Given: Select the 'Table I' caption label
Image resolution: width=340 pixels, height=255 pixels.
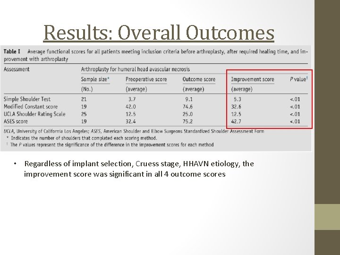Looking at the screenshot, I should point(12,51).
